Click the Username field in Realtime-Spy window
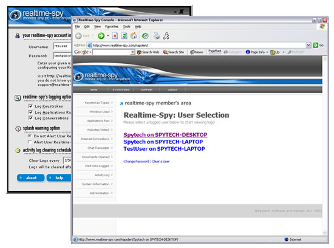The height and width of the screenshot is (248, 334). (x=63, y=46)
